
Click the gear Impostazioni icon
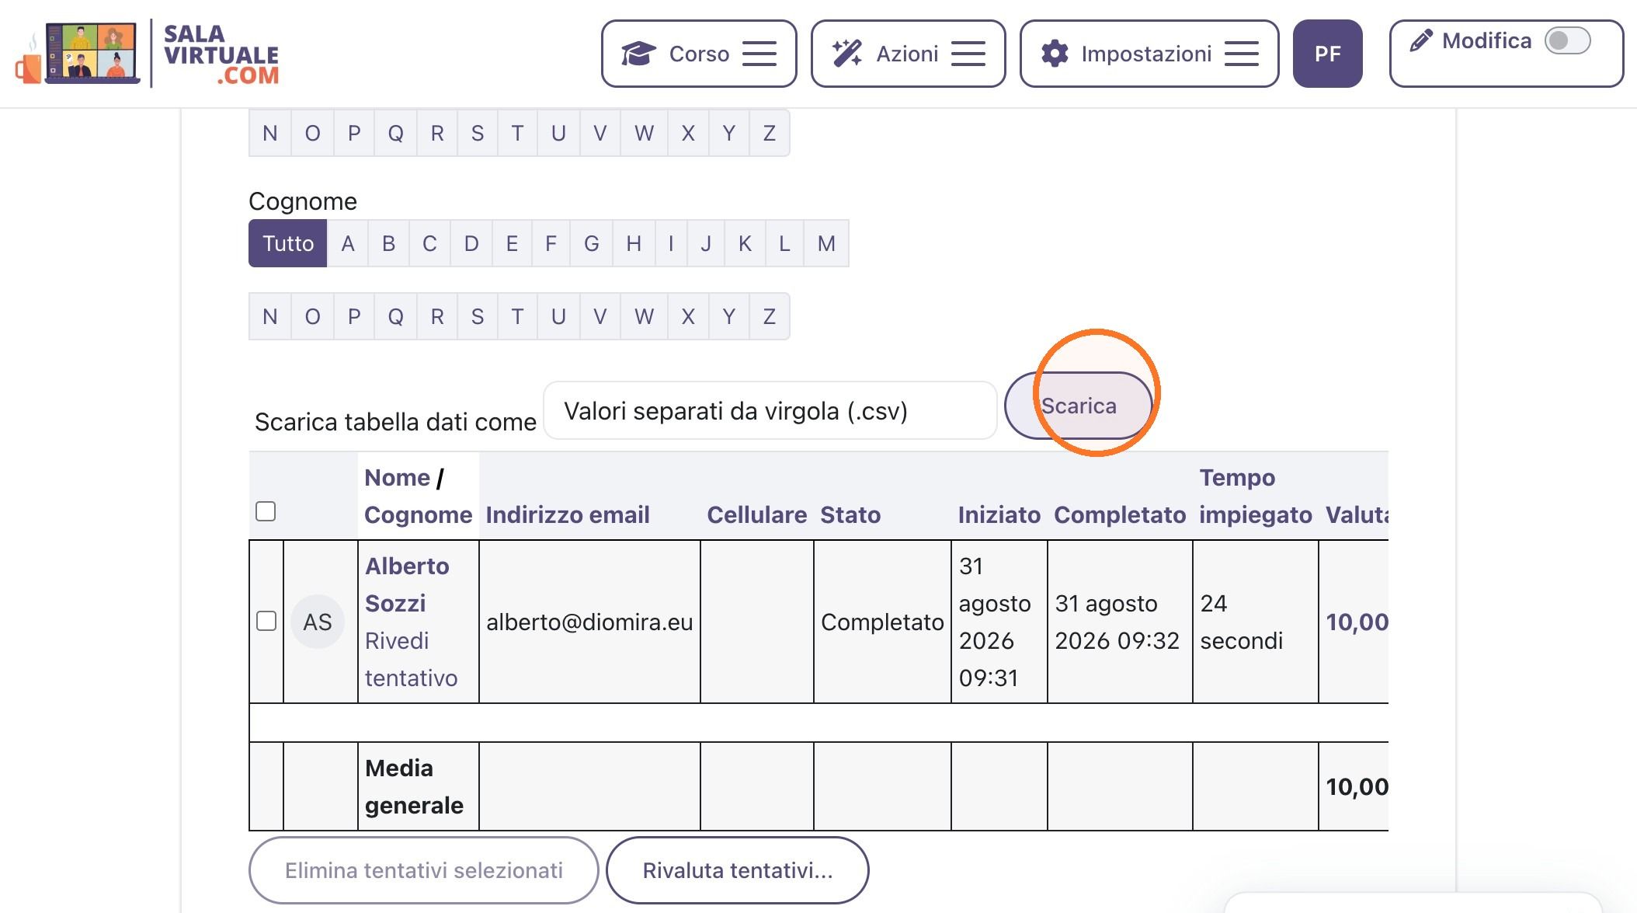[1055, 54]
